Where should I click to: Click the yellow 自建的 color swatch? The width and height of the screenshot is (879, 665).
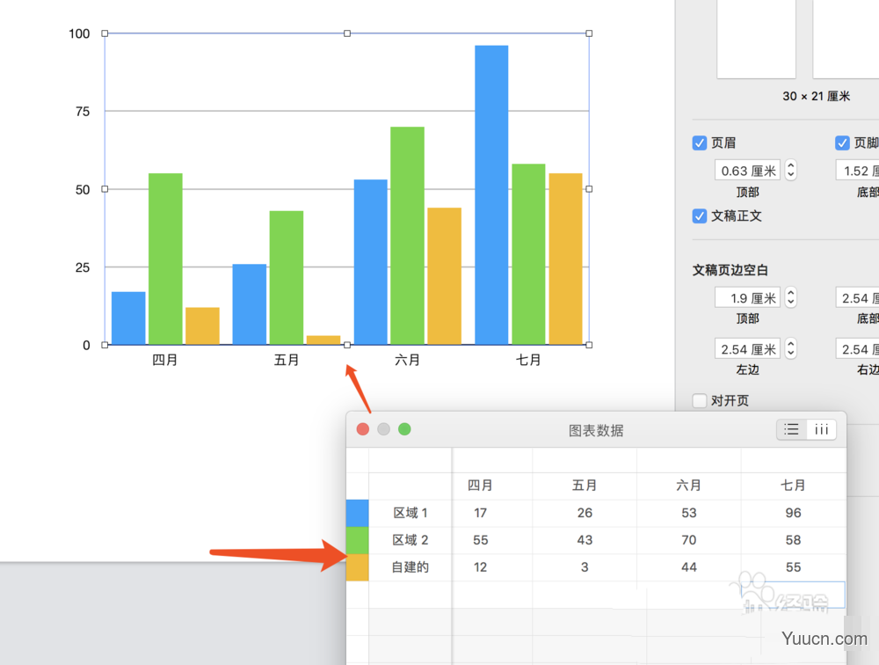(x=357, y=566)
